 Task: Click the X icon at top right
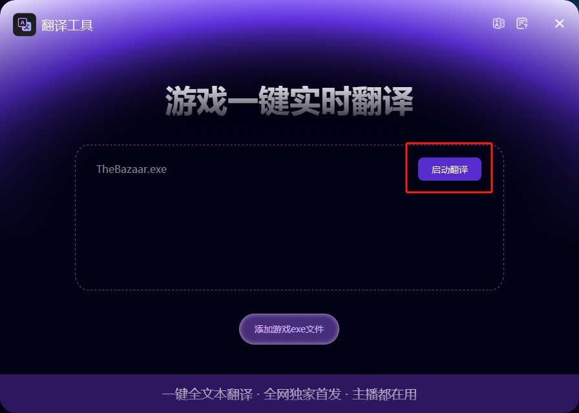click(x=560, y=24)
